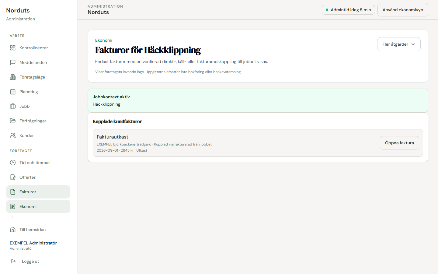
Task: Click the Norduts brand title in sidebar
Action: coord(18,10)
